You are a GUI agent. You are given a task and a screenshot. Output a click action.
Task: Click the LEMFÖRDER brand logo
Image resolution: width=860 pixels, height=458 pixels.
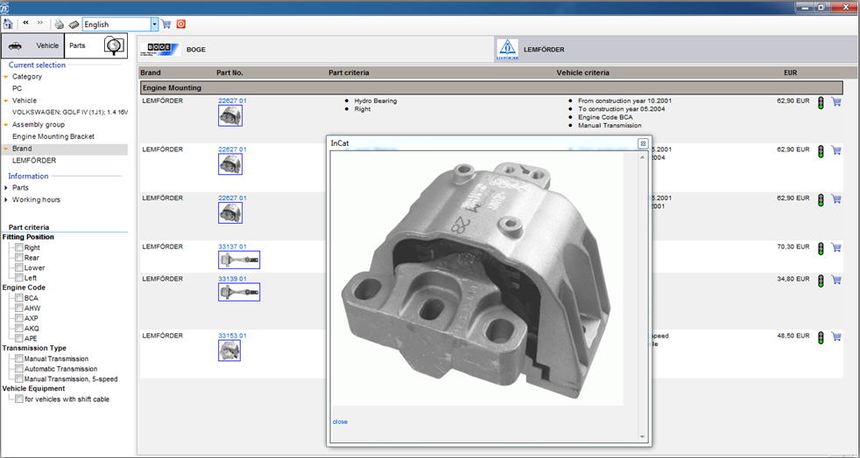click(507, 49)
